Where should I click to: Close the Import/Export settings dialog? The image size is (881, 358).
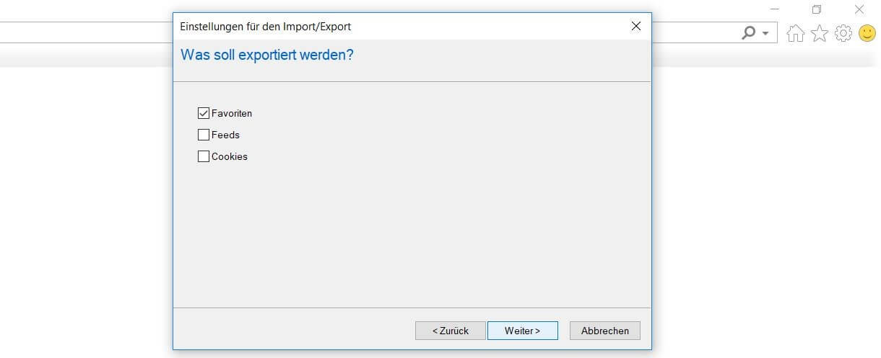click(636, 26)
